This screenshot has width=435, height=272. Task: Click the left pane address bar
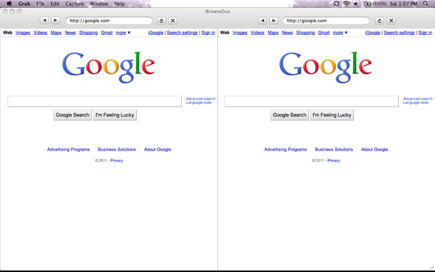pos(109,21)
